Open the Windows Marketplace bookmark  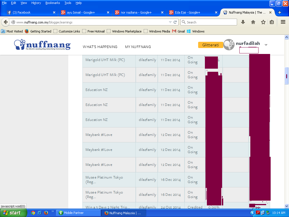click(x=124, y=31)
